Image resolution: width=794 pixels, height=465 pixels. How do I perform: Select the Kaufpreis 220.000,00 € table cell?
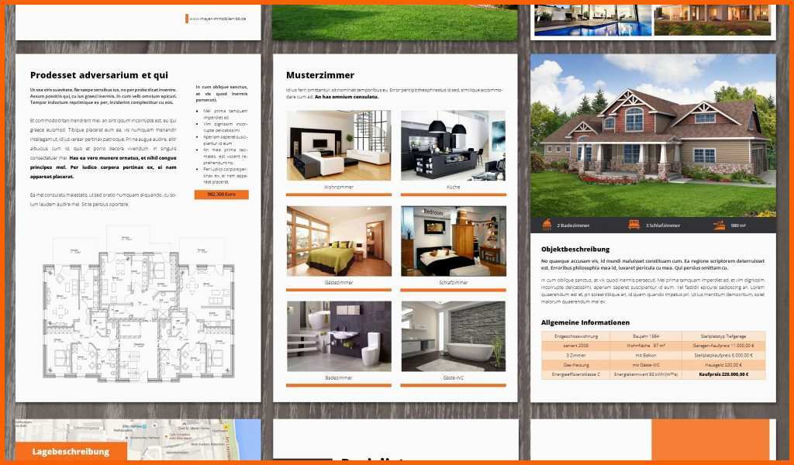pos(723,374)
